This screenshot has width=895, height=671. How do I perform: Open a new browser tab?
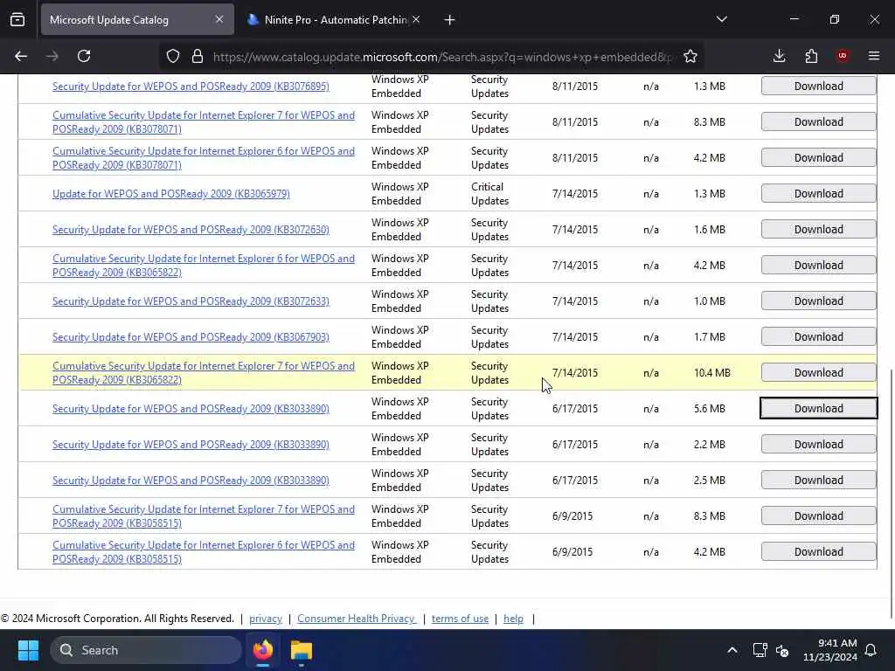450,20
